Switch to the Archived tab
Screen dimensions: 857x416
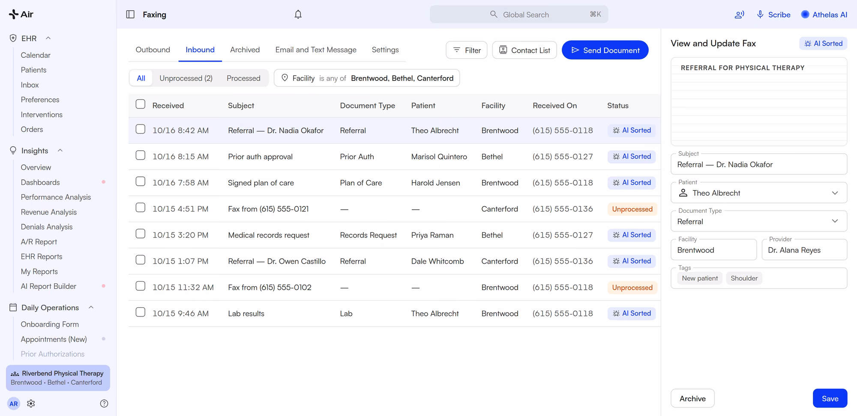coord(245,50)
